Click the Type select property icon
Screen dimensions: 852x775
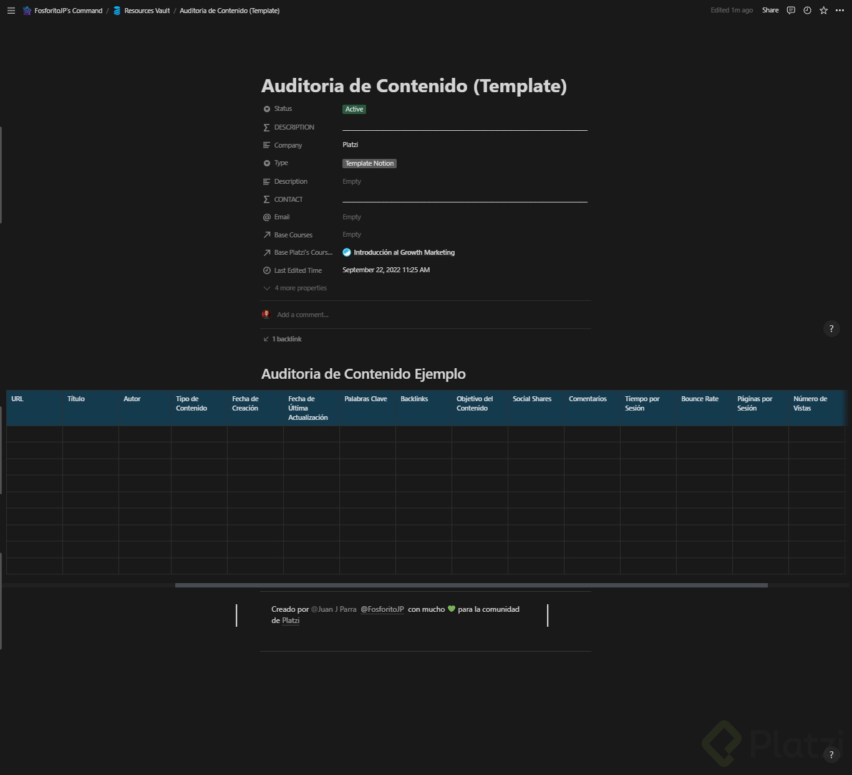[x=267, y=163]
